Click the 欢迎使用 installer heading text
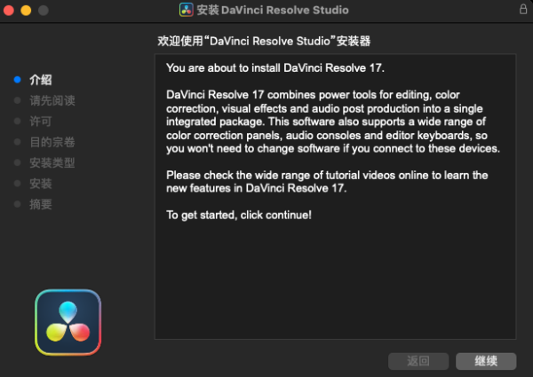This screenshot has width=533, height=377. [x=264, y=42]
